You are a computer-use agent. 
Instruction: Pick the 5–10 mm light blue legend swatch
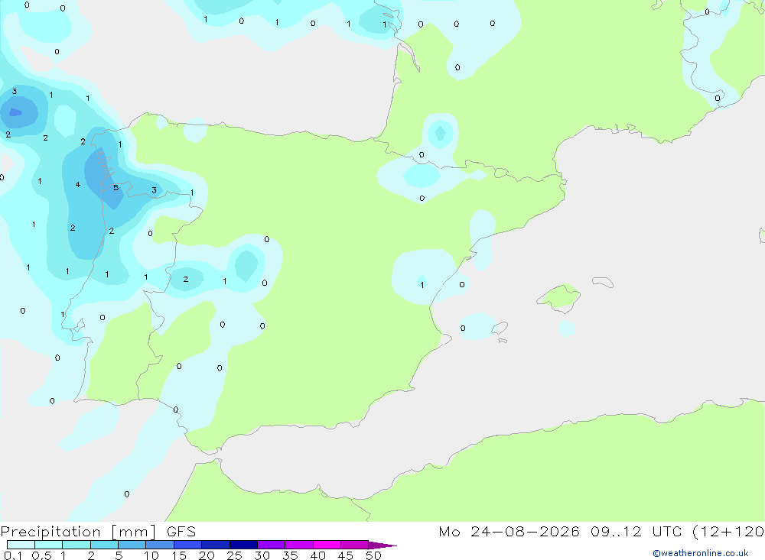click(132, 545)
